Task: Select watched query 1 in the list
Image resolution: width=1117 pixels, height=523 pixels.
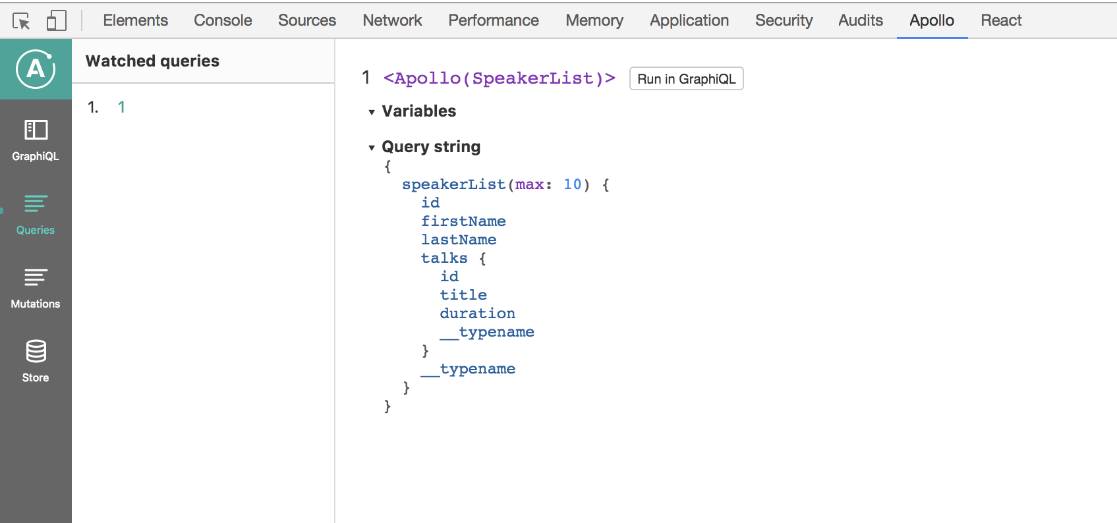Action: pyautogui.click(x=121, y=107)
